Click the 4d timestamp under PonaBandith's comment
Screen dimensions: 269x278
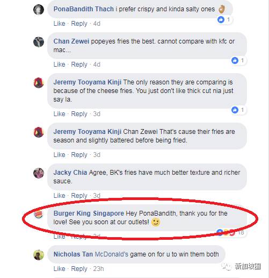tap(97, 24)
